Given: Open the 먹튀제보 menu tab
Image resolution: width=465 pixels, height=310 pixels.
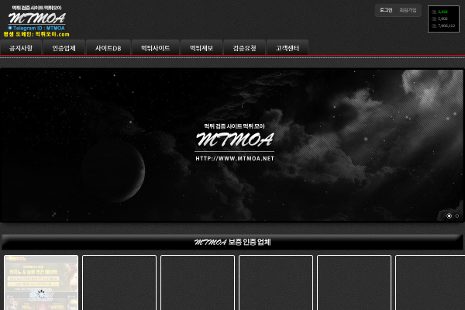Looking at the screenshot, I should [201, 48].
